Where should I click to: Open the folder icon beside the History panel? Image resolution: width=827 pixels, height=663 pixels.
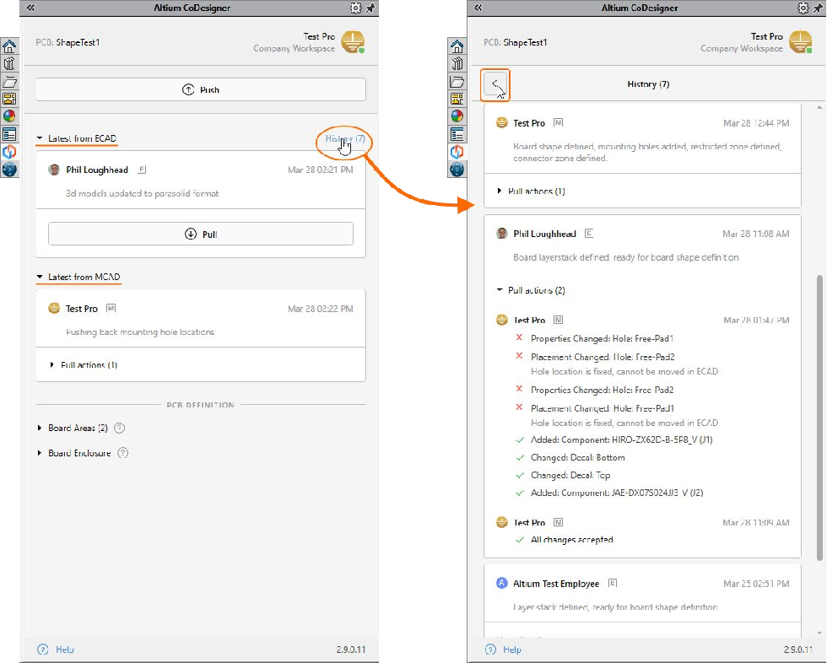tap(457, 82)
